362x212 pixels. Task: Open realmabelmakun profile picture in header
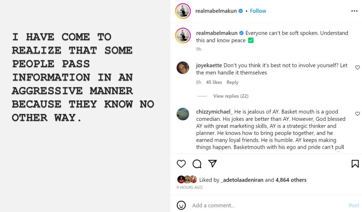183,11
